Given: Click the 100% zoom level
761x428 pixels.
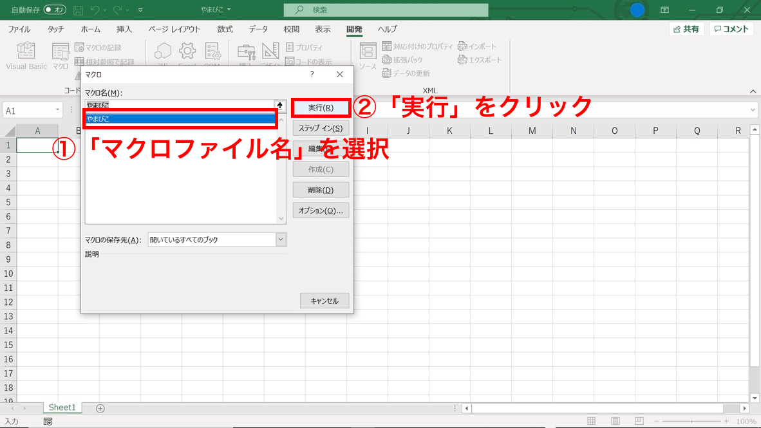Looking at the screenshot, I should [x=746, y=422].
